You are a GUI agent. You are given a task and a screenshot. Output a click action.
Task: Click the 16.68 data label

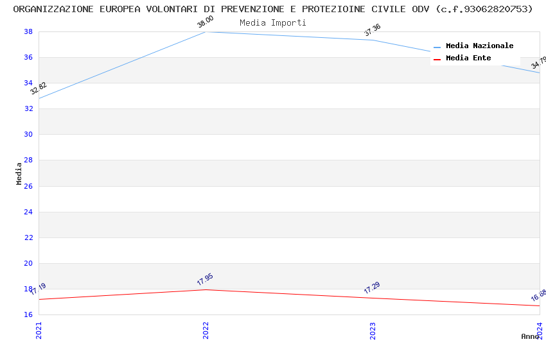point(538,296)
